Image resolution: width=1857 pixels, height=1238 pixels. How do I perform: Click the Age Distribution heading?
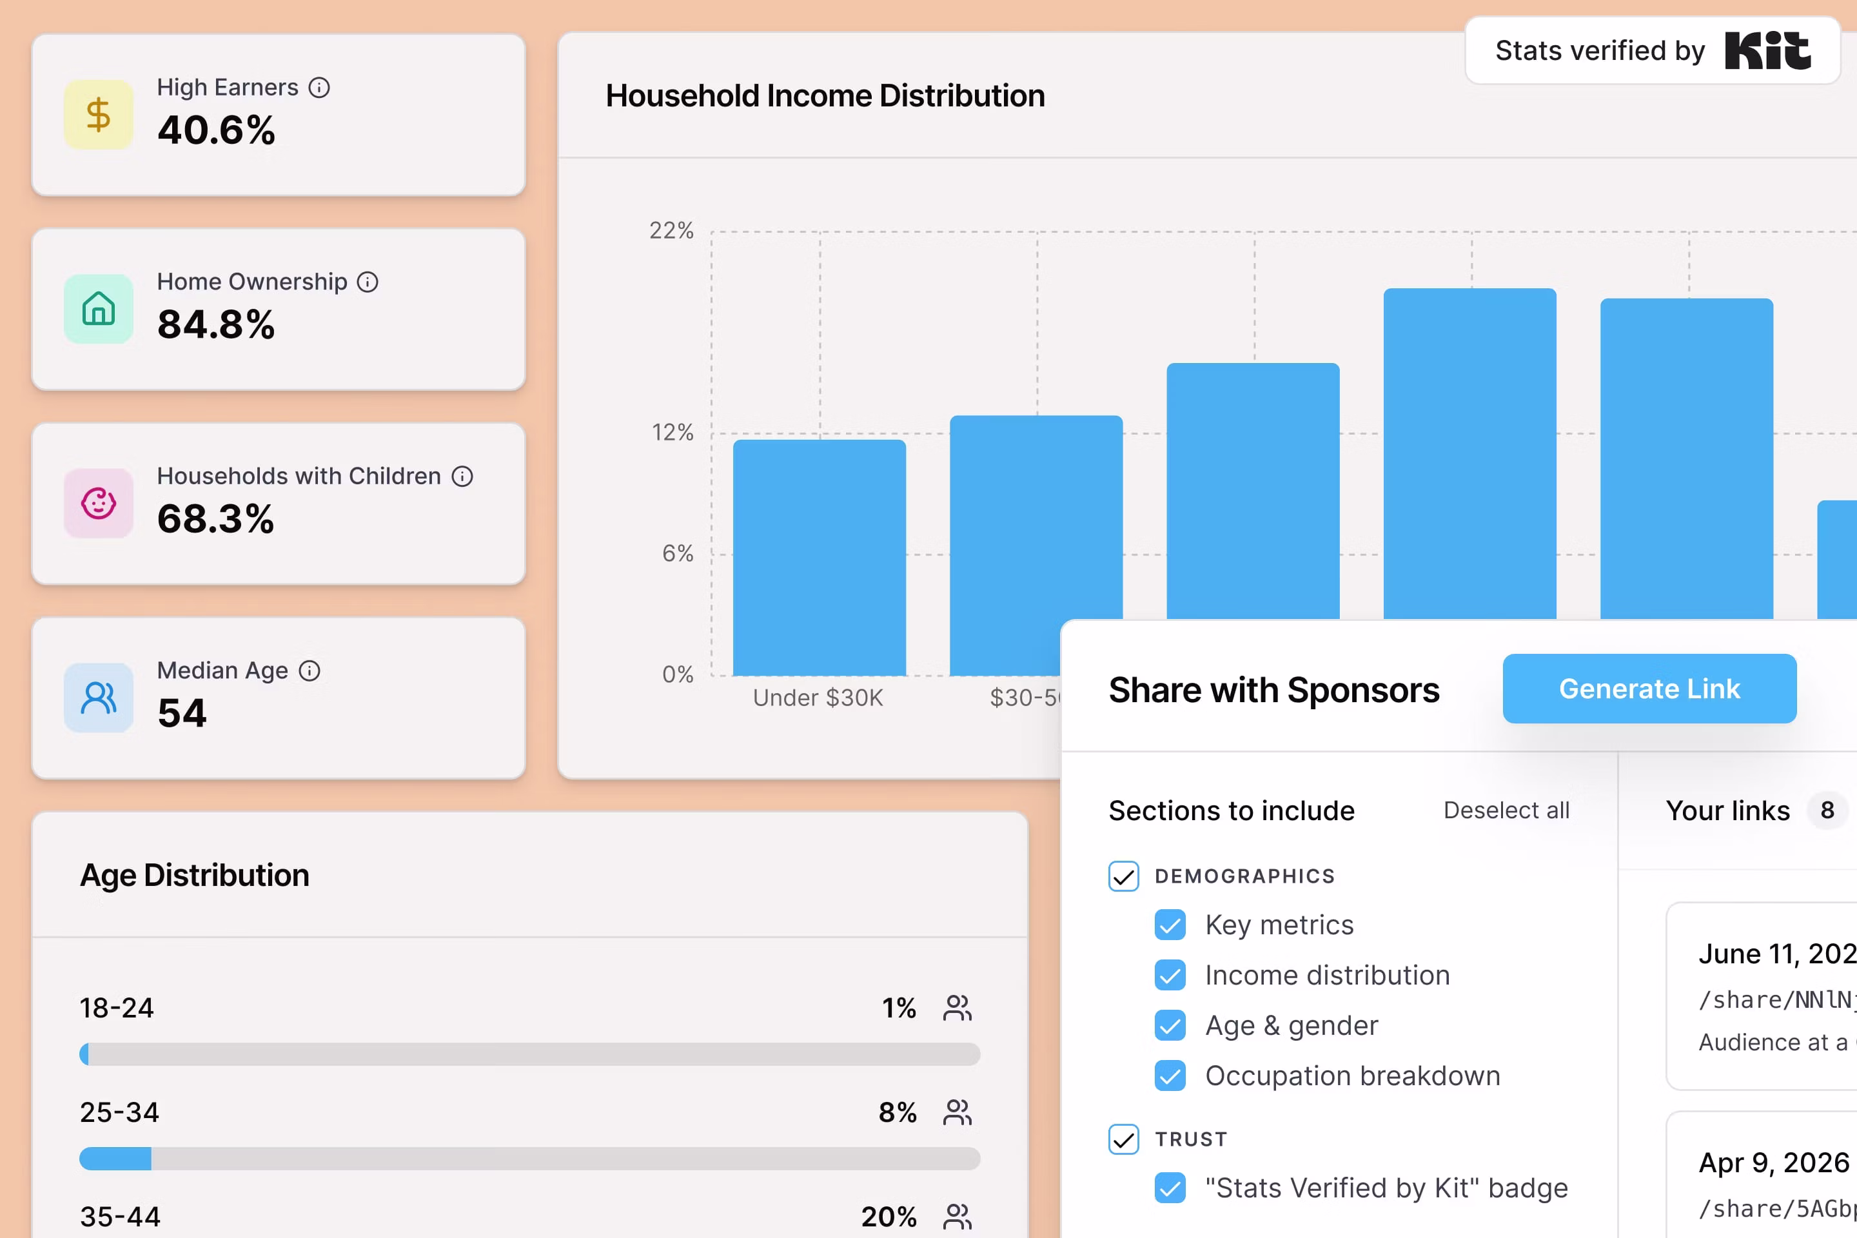[194, 876]
